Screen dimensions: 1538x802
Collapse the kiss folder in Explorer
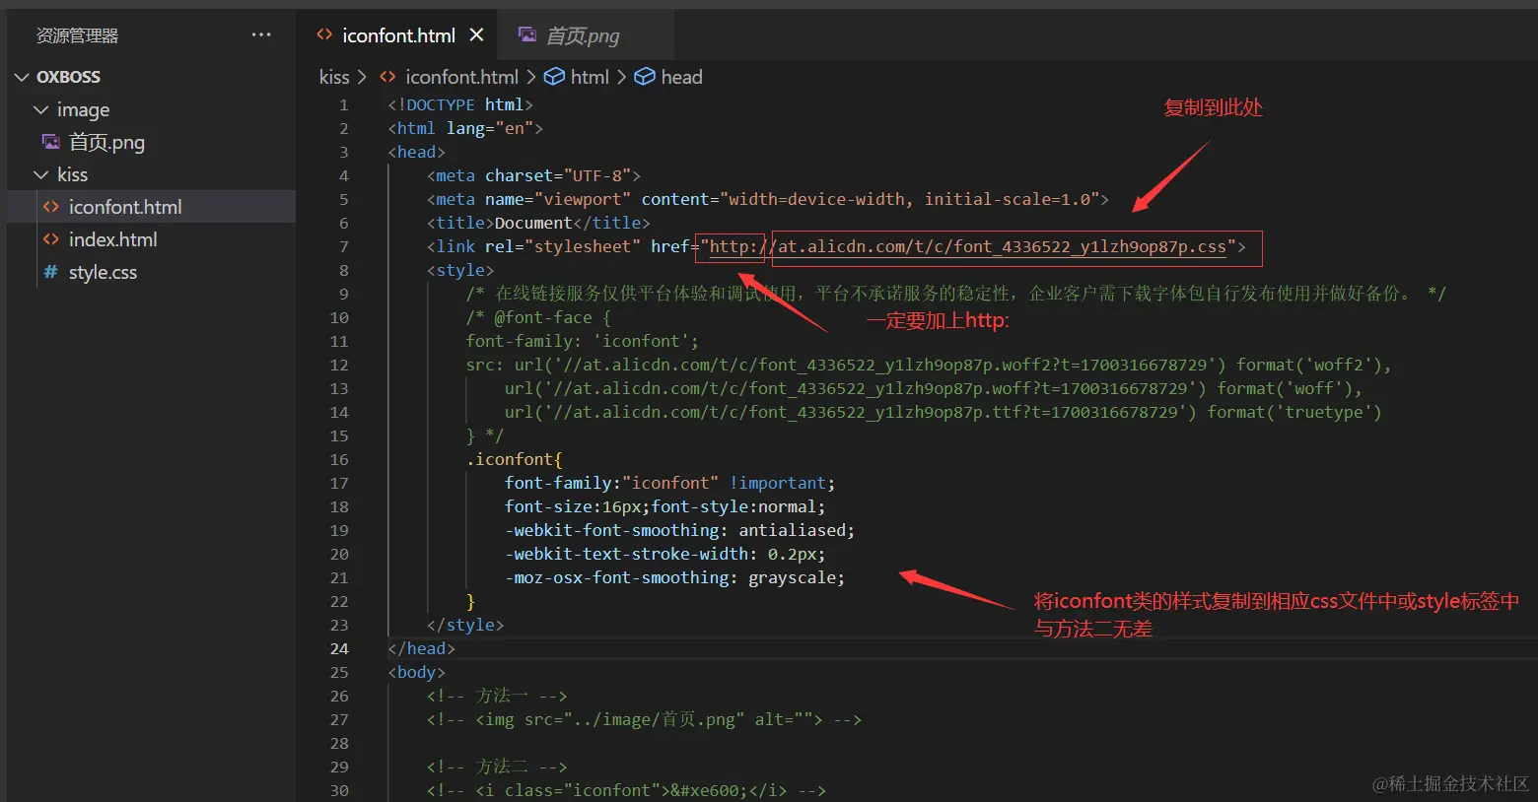pos(40,174)
